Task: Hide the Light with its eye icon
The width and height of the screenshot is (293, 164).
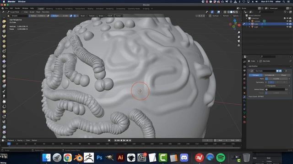Action: [288, 27]
